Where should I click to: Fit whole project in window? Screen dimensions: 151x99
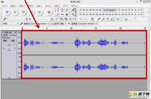point(112,19)
